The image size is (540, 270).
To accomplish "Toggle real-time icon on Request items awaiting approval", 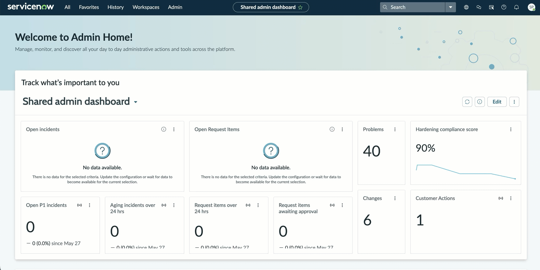I will (332, 205).
